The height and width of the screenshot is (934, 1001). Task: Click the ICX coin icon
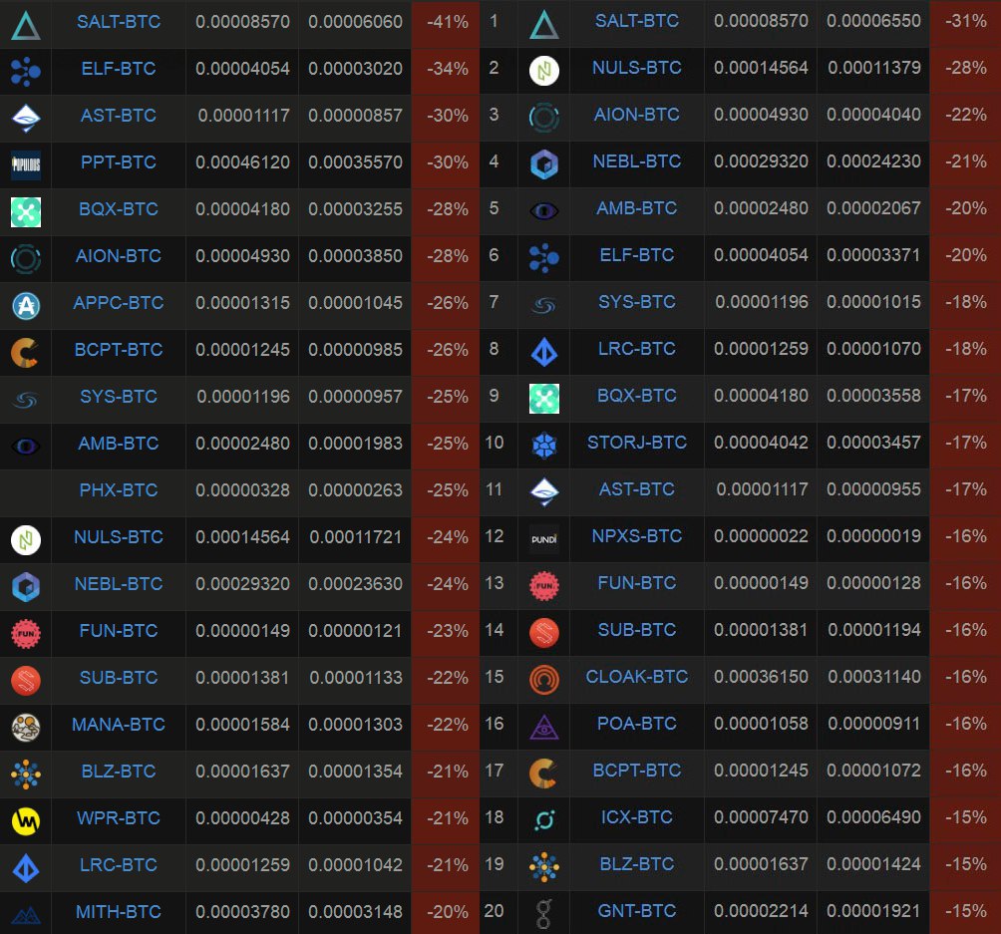point(544,819)
